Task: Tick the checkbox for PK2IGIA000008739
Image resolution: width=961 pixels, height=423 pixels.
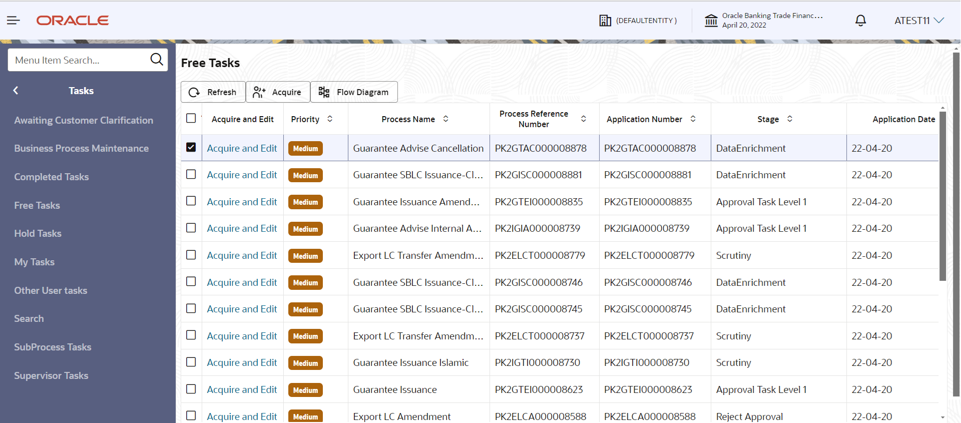Action: [x=191, y=228]
